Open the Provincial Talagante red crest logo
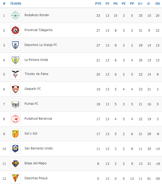 (x=15, y=30)
